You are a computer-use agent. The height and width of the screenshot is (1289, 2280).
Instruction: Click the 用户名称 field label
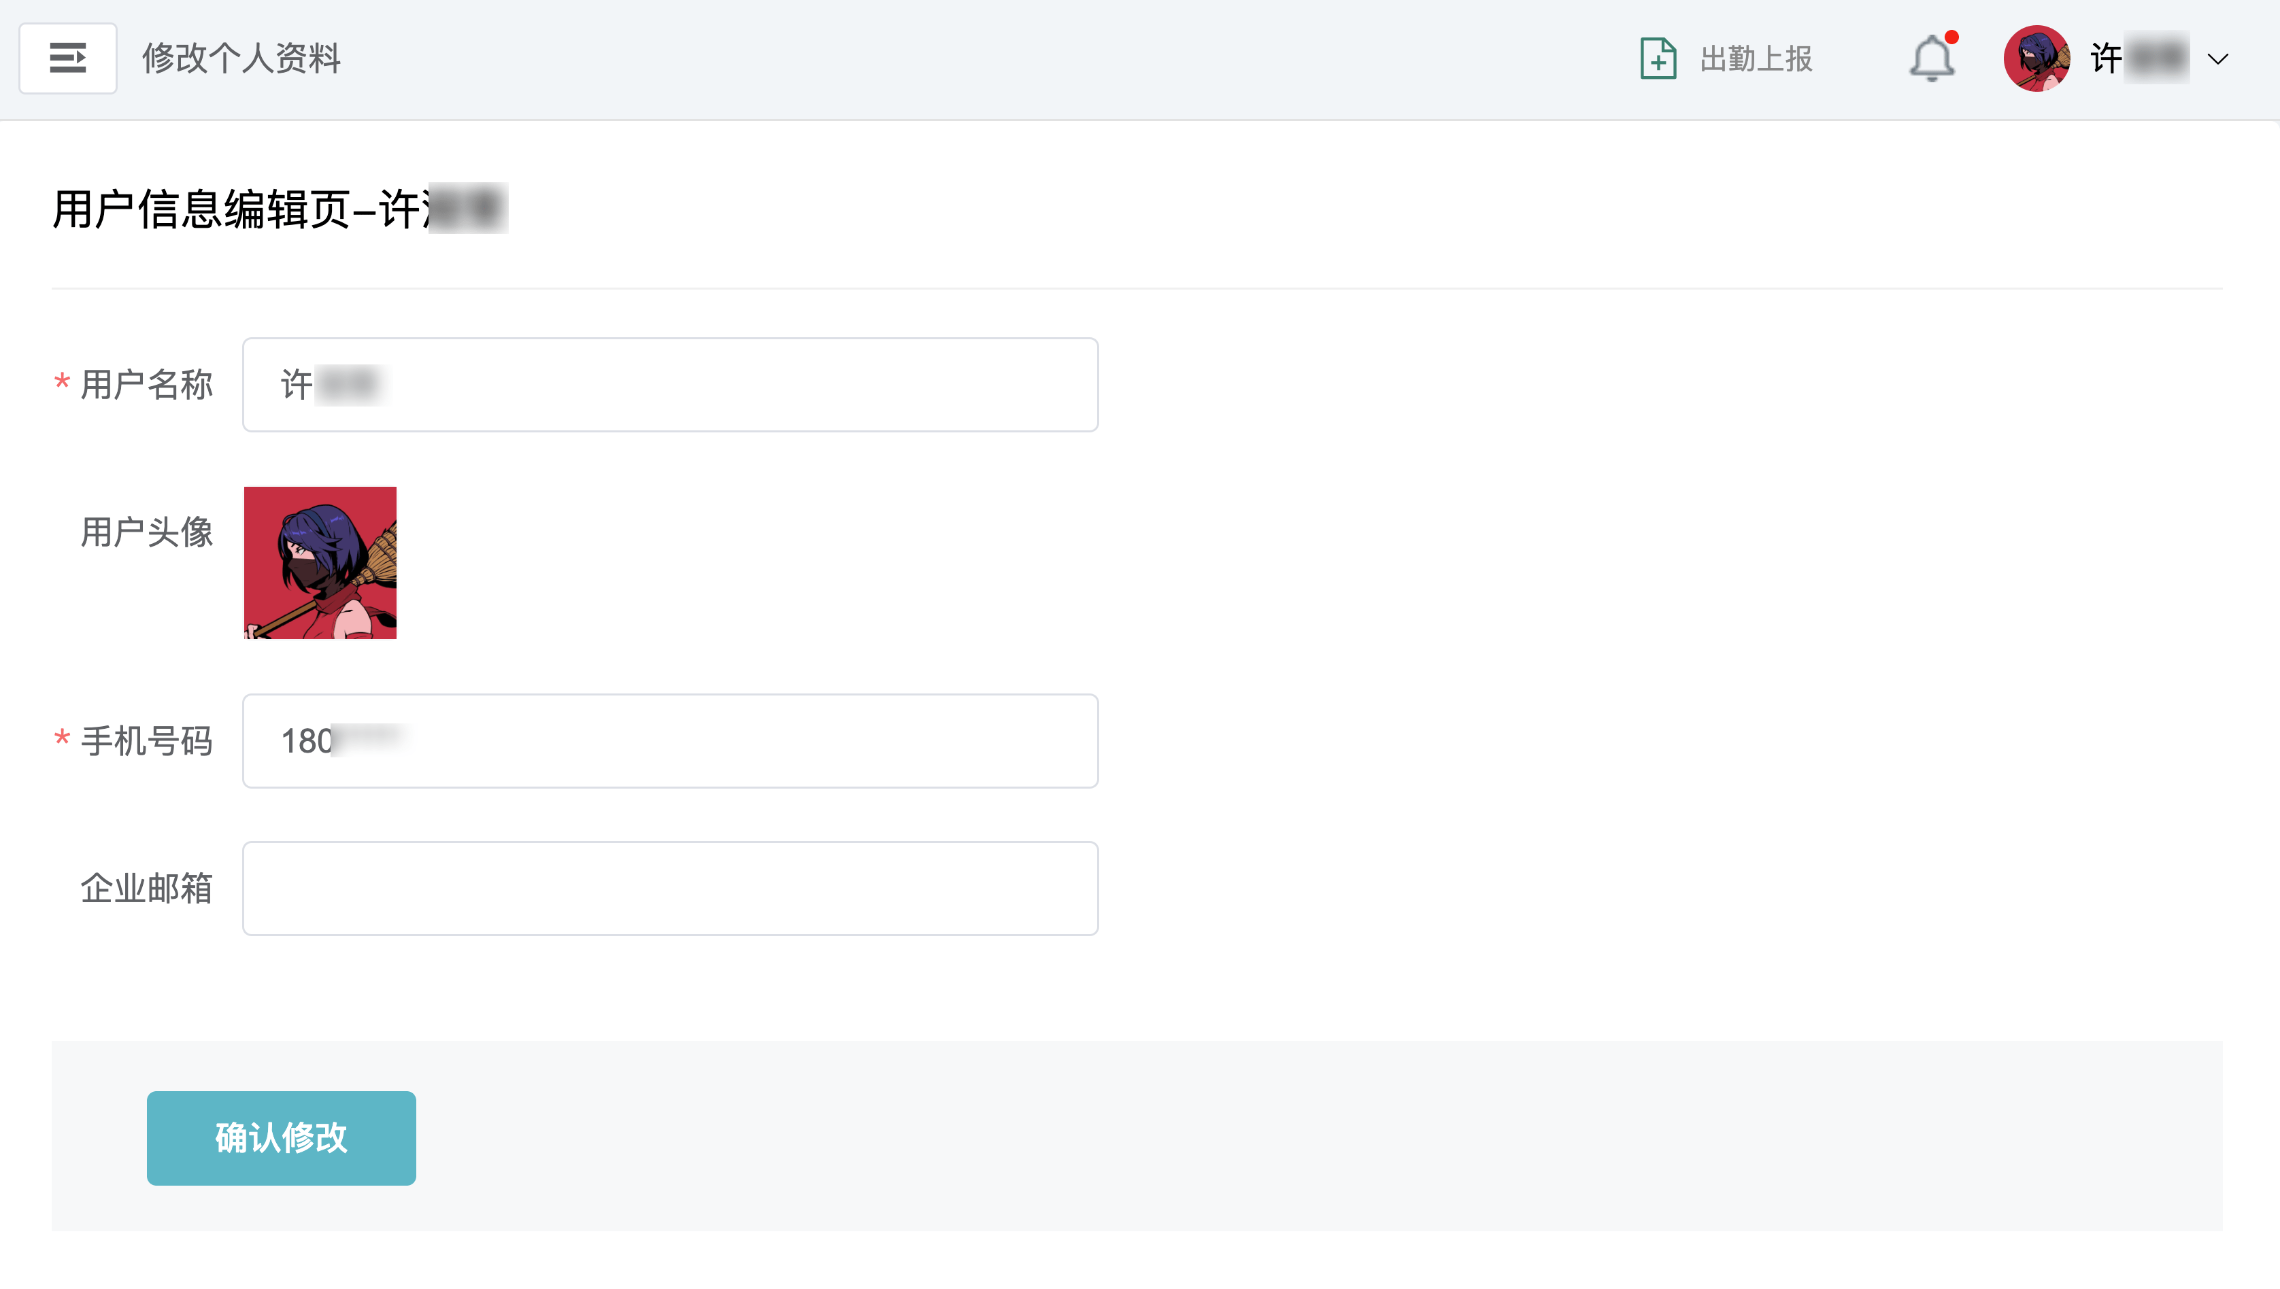(146, 384)
